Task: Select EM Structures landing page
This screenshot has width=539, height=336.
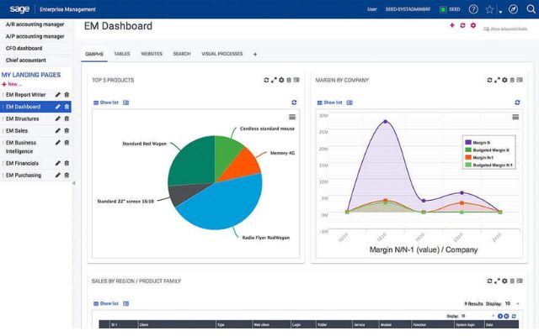Action: [23, 118]
